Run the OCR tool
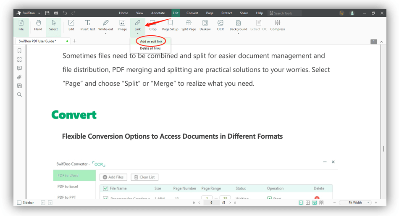This screenshot has height=216, width=399. (220, 25)
